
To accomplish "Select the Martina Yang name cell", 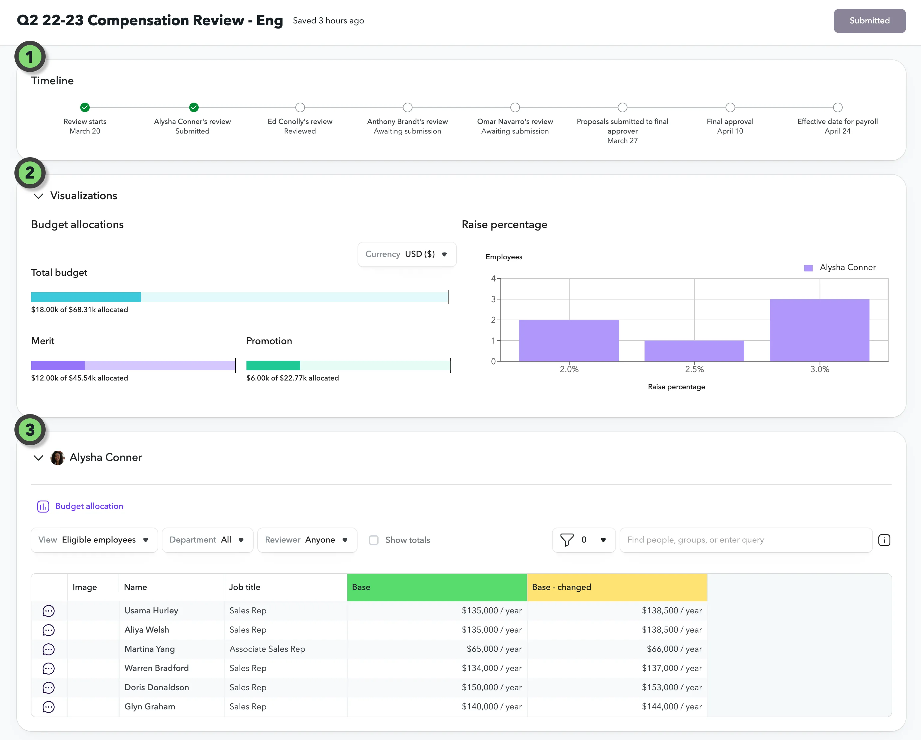I will tap(171, 649).
